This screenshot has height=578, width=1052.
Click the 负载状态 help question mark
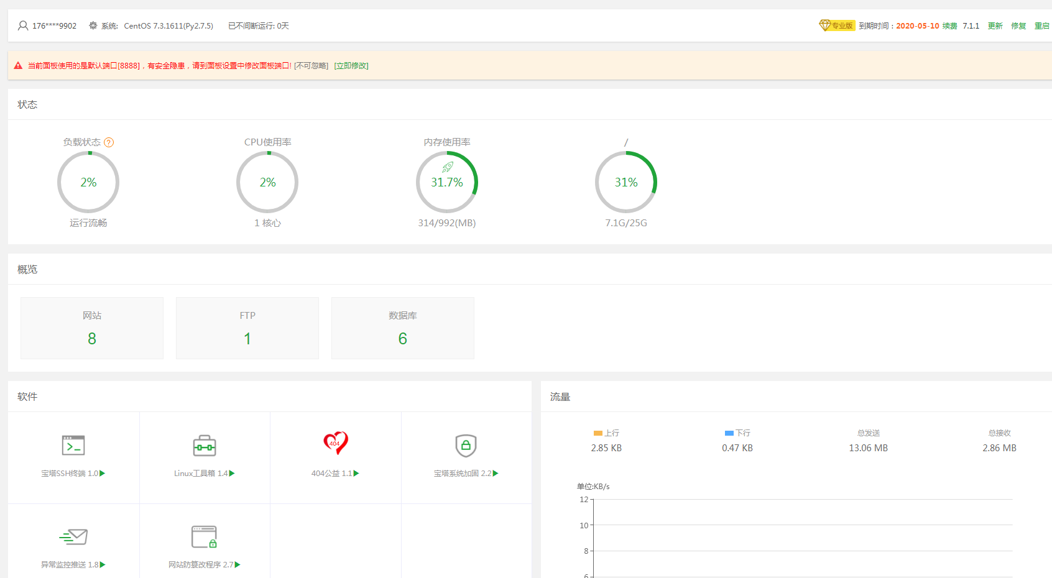(109, 142)
